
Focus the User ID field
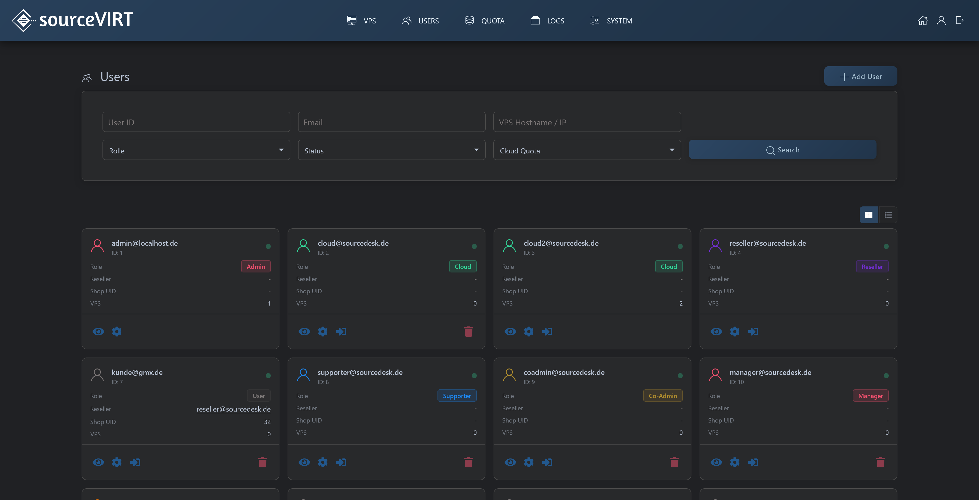coord(196,122)
